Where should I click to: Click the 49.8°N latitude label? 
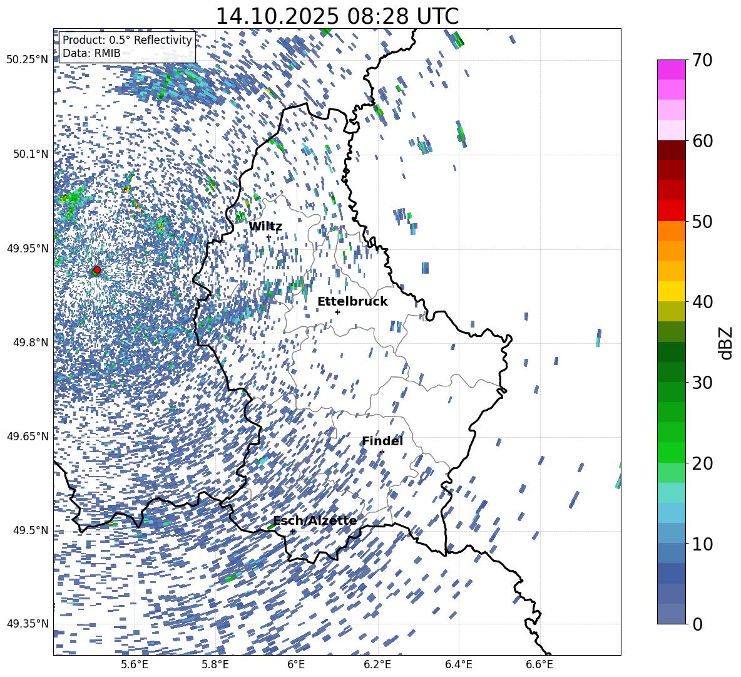[x=31, y=343]
